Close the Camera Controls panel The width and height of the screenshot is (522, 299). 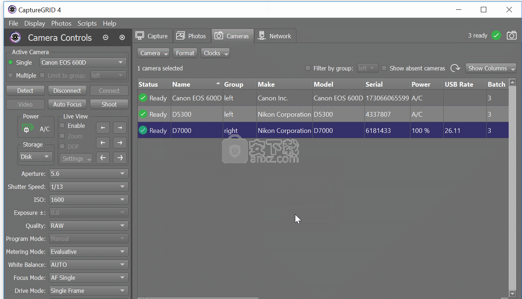(122, 38)
